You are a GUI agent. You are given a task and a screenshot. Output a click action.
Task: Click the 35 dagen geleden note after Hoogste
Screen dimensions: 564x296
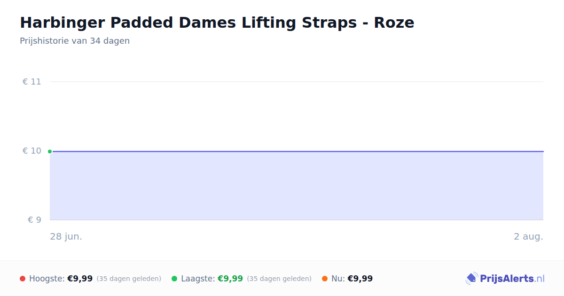point(129,279)
